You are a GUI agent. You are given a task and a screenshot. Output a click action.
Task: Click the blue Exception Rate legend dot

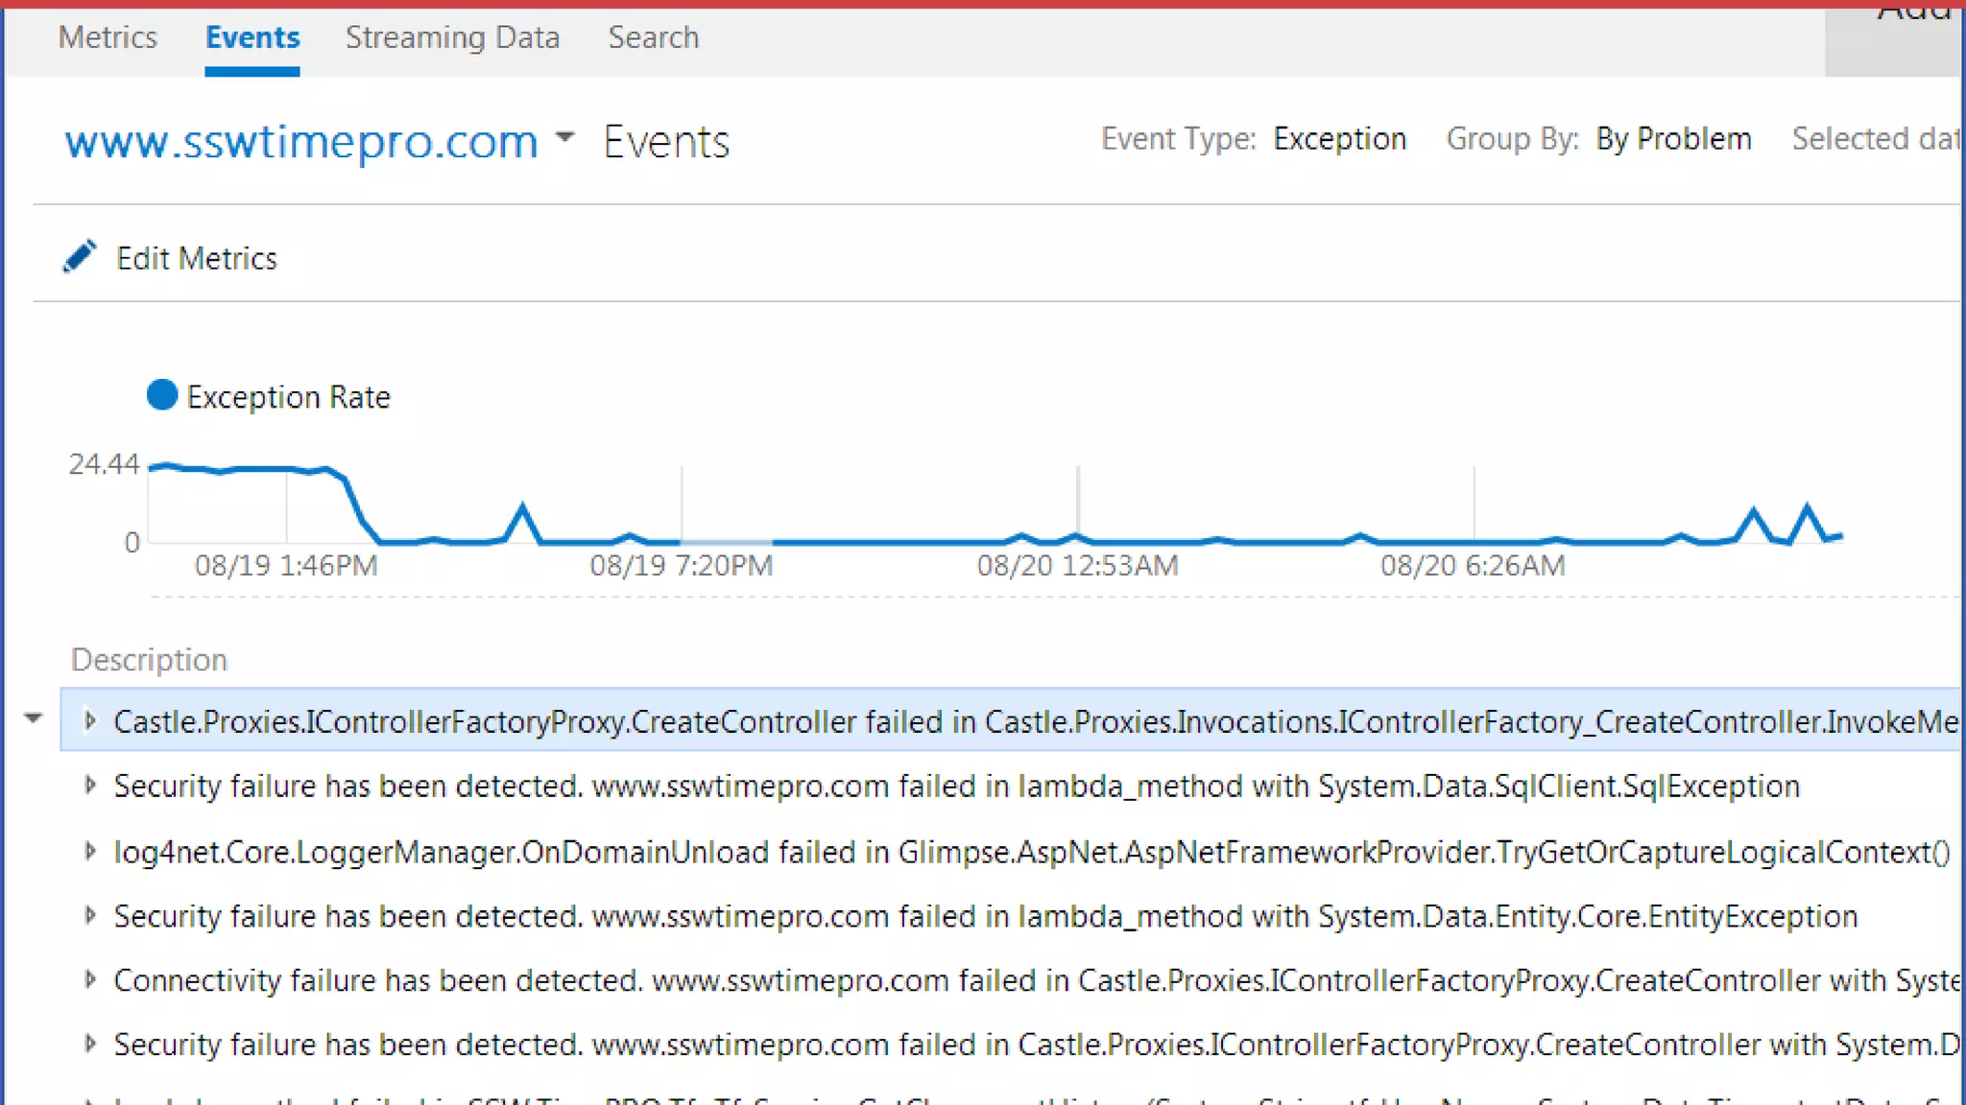(x=162, y=395)
